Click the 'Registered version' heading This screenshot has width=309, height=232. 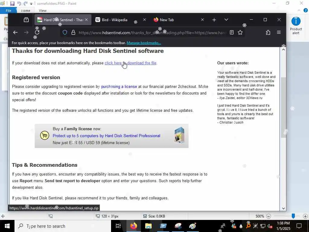pos(36,77)
